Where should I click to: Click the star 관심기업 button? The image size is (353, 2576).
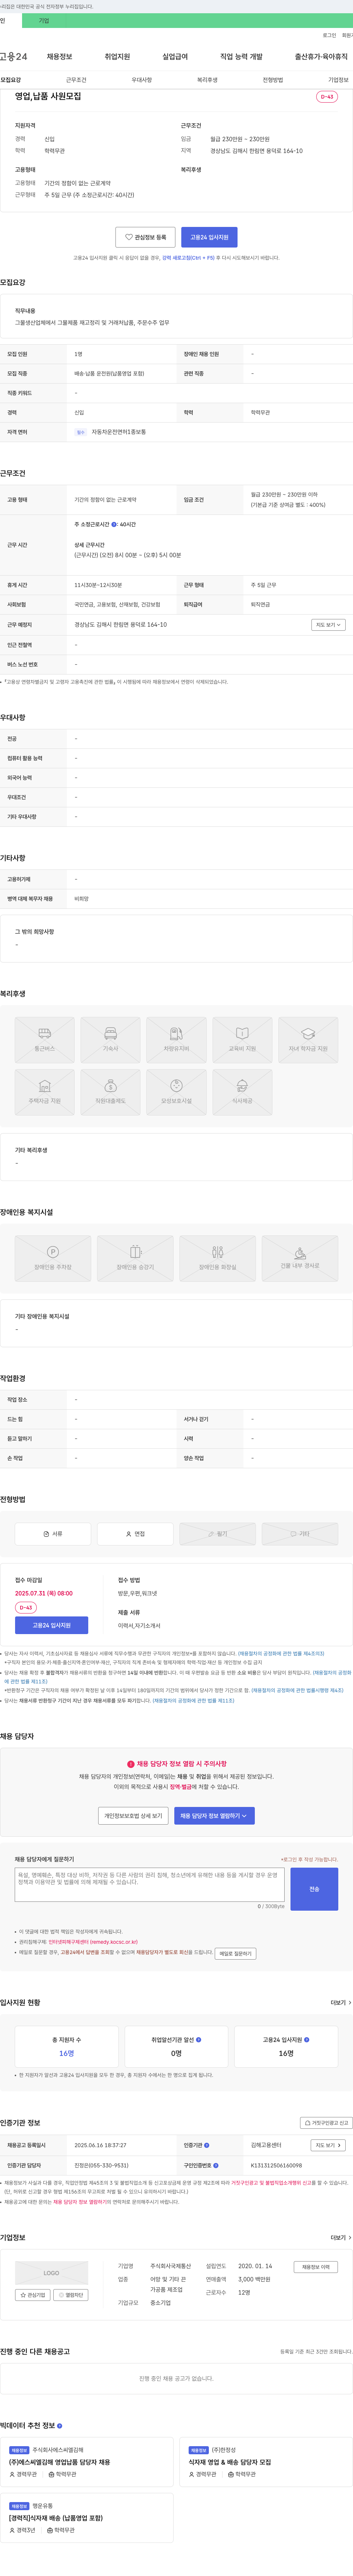coord(33,2295)
